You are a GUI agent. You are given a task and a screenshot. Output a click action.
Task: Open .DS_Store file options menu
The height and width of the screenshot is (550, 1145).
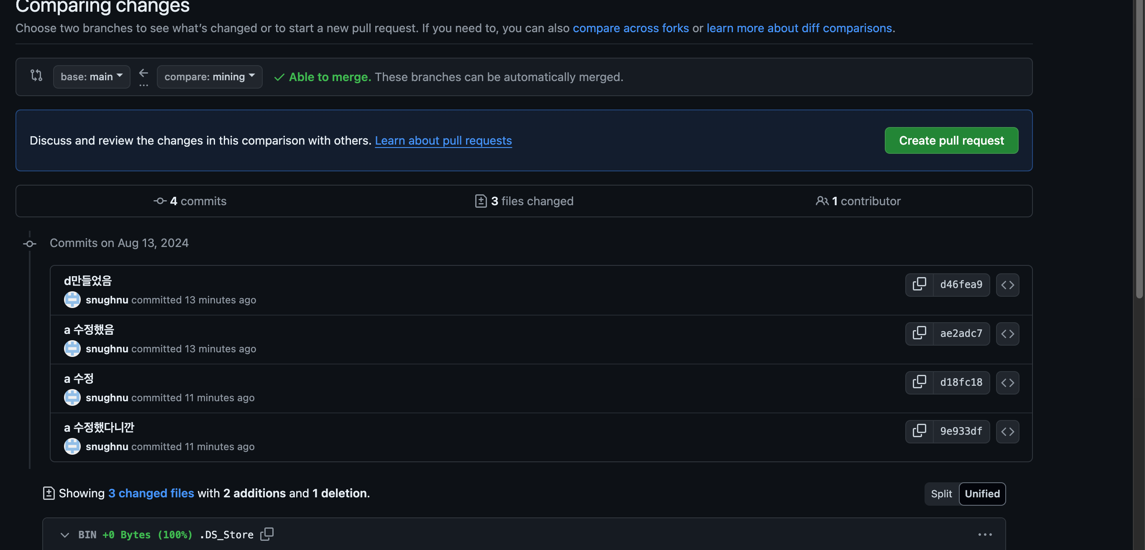985,535
